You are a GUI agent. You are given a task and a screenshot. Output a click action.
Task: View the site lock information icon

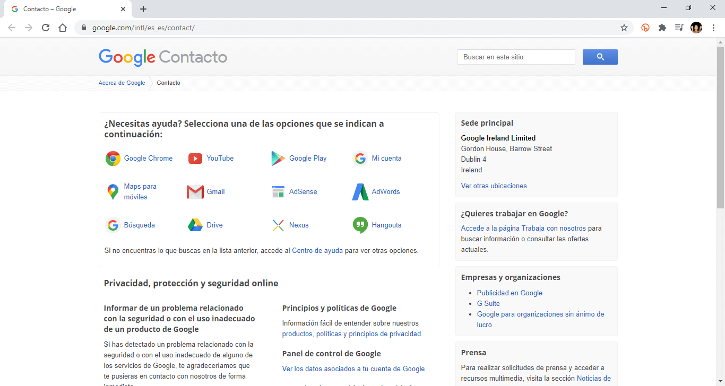(83, 28)
